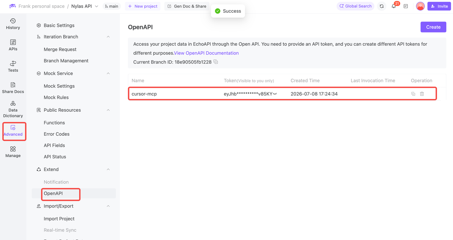
Task: Open Mock Rules
Action: coord(56,98)
